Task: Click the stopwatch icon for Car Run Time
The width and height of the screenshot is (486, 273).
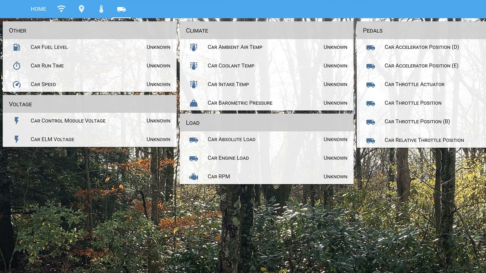Action: [x=17, y=66]
